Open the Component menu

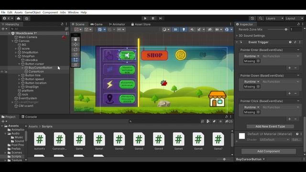[50, 12]
